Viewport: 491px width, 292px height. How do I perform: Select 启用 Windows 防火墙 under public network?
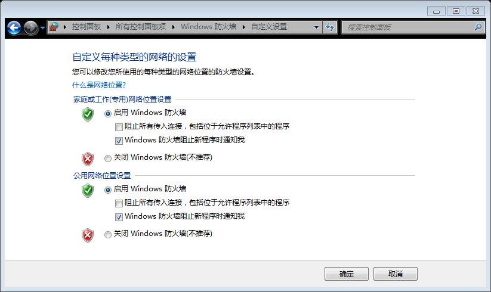pyautogui.click(x=108, y=190)
